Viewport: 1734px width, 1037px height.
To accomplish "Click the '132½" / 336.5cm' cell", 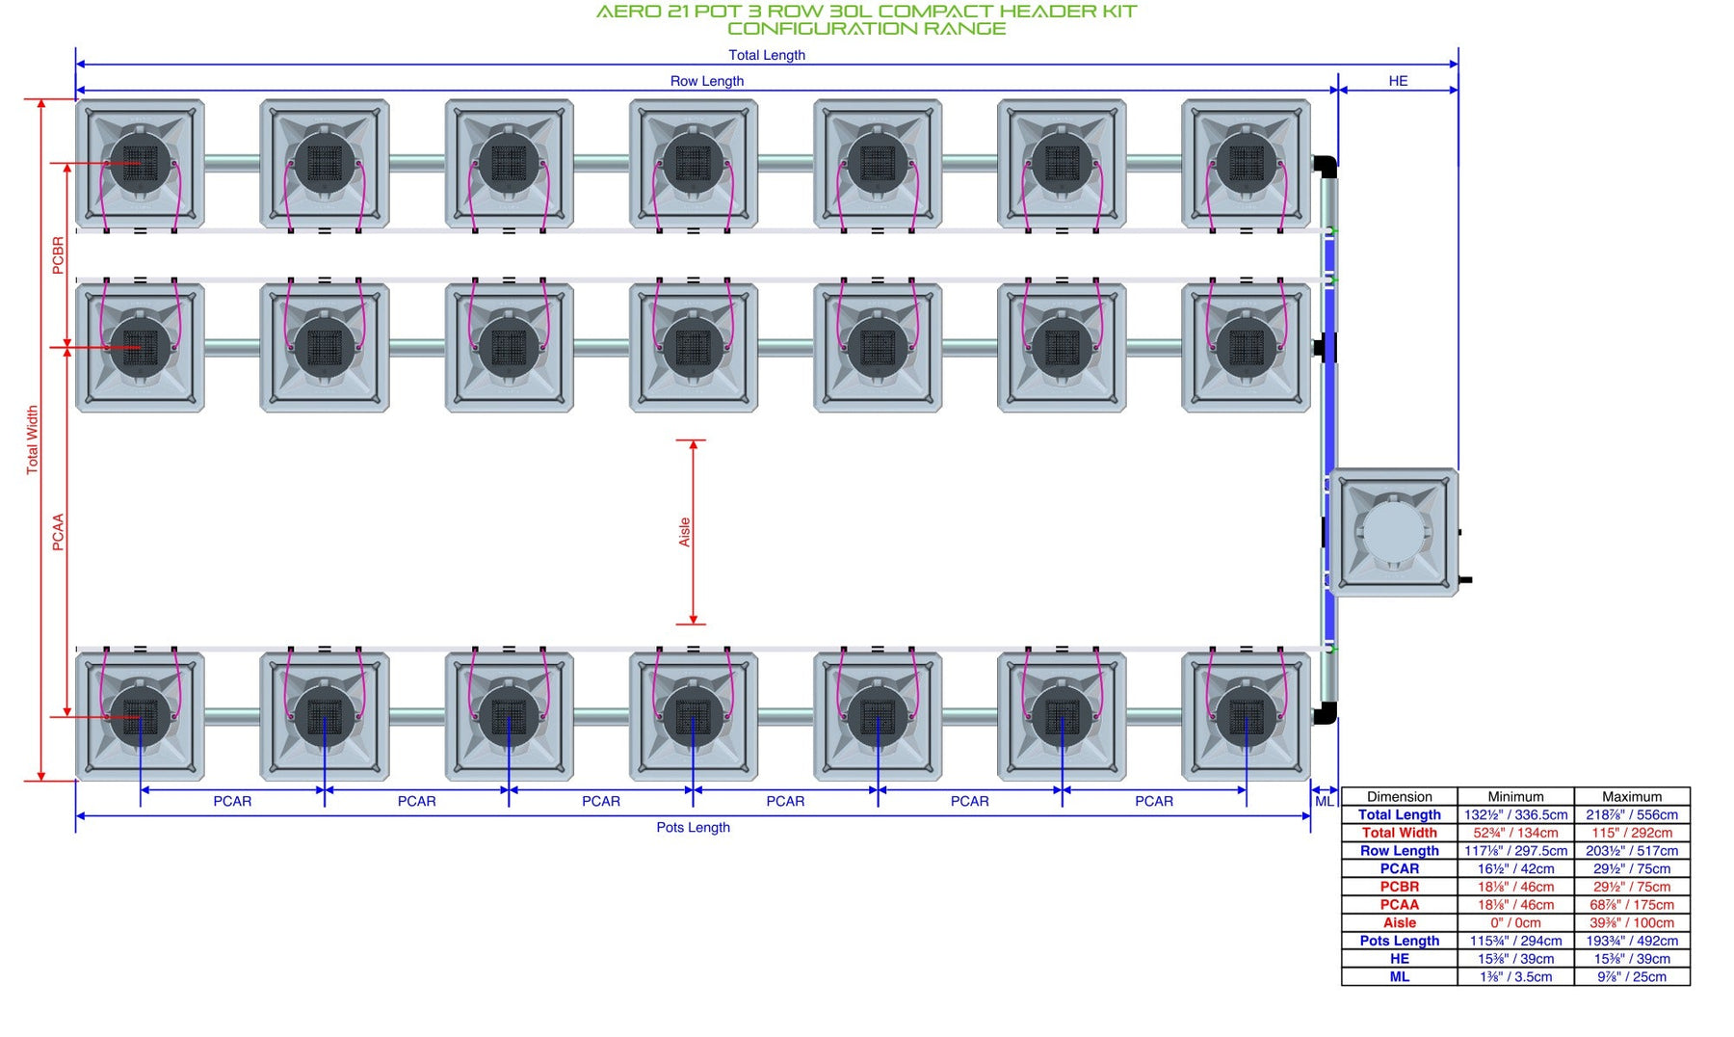I will pyautogui.click(x=1515, y=814).
